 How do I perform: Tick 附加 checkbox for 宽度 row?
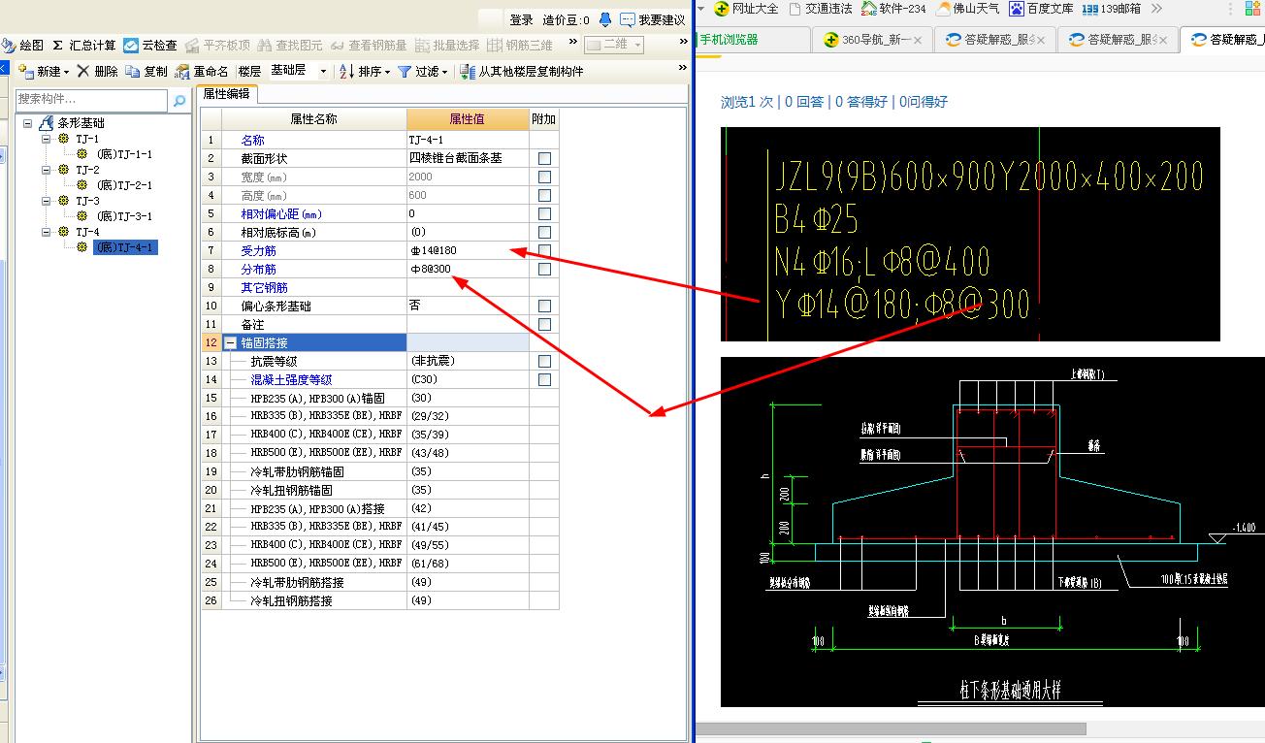pos(544,177)
